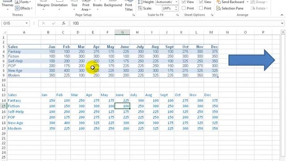The width and height of the screenshot is (286, 161).
Task: Open the theme Fonts dropdown
Action: tap(23, 2)
